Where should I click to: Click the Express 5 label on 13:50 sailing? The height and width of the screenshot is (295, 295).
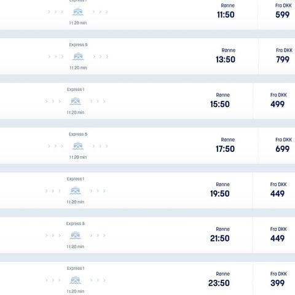point(78,45)
